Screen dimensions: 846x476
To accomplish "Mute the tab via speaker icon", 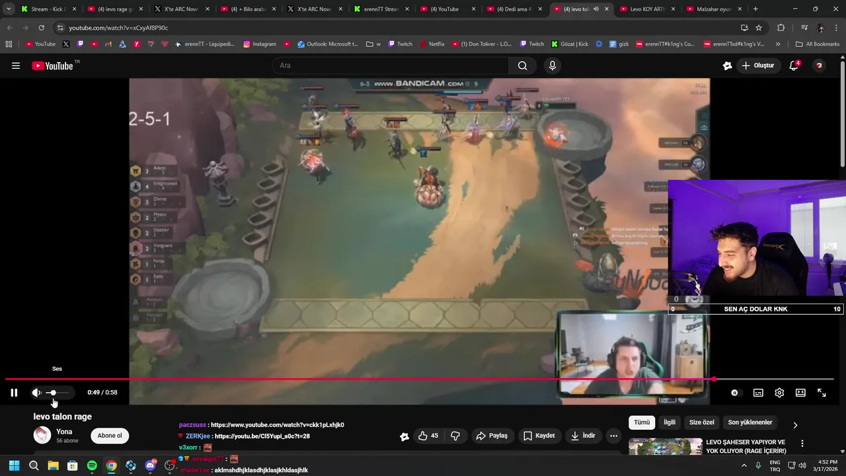I will coord(596,9).
